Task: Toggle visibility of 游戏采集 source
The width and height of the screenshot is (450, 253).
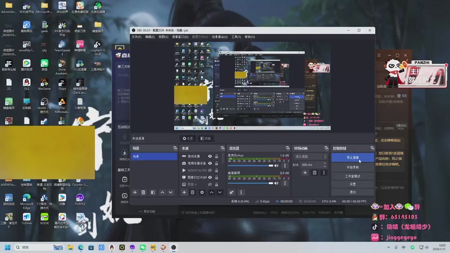Action: tap(210, 156)
